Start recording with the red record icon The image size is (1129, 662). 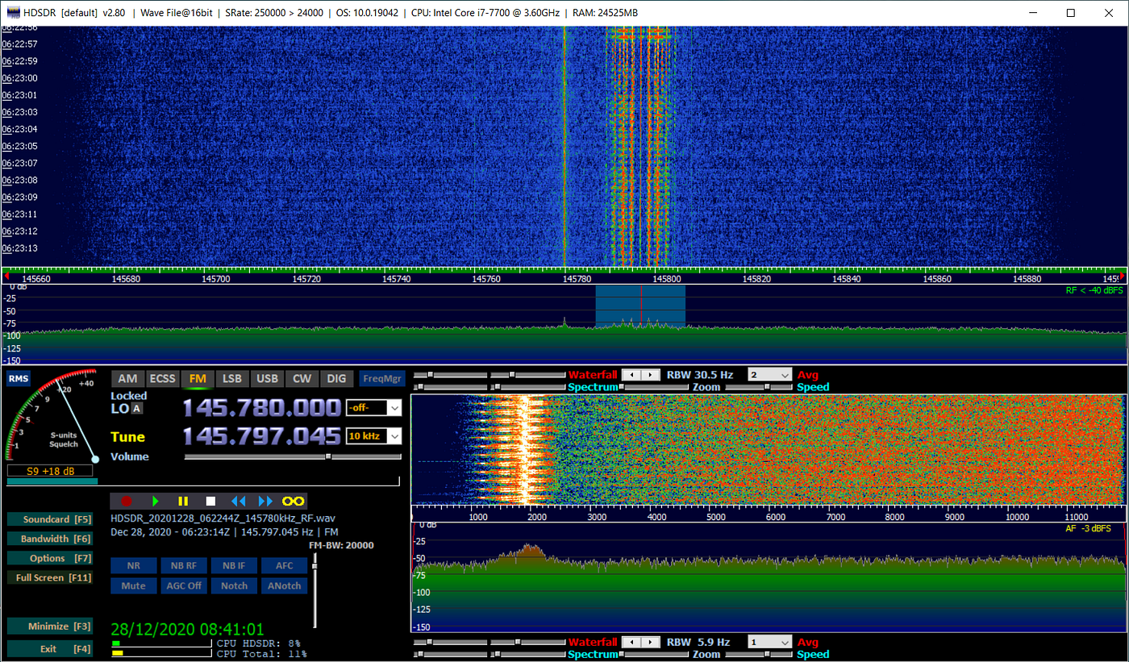point(127,501)
